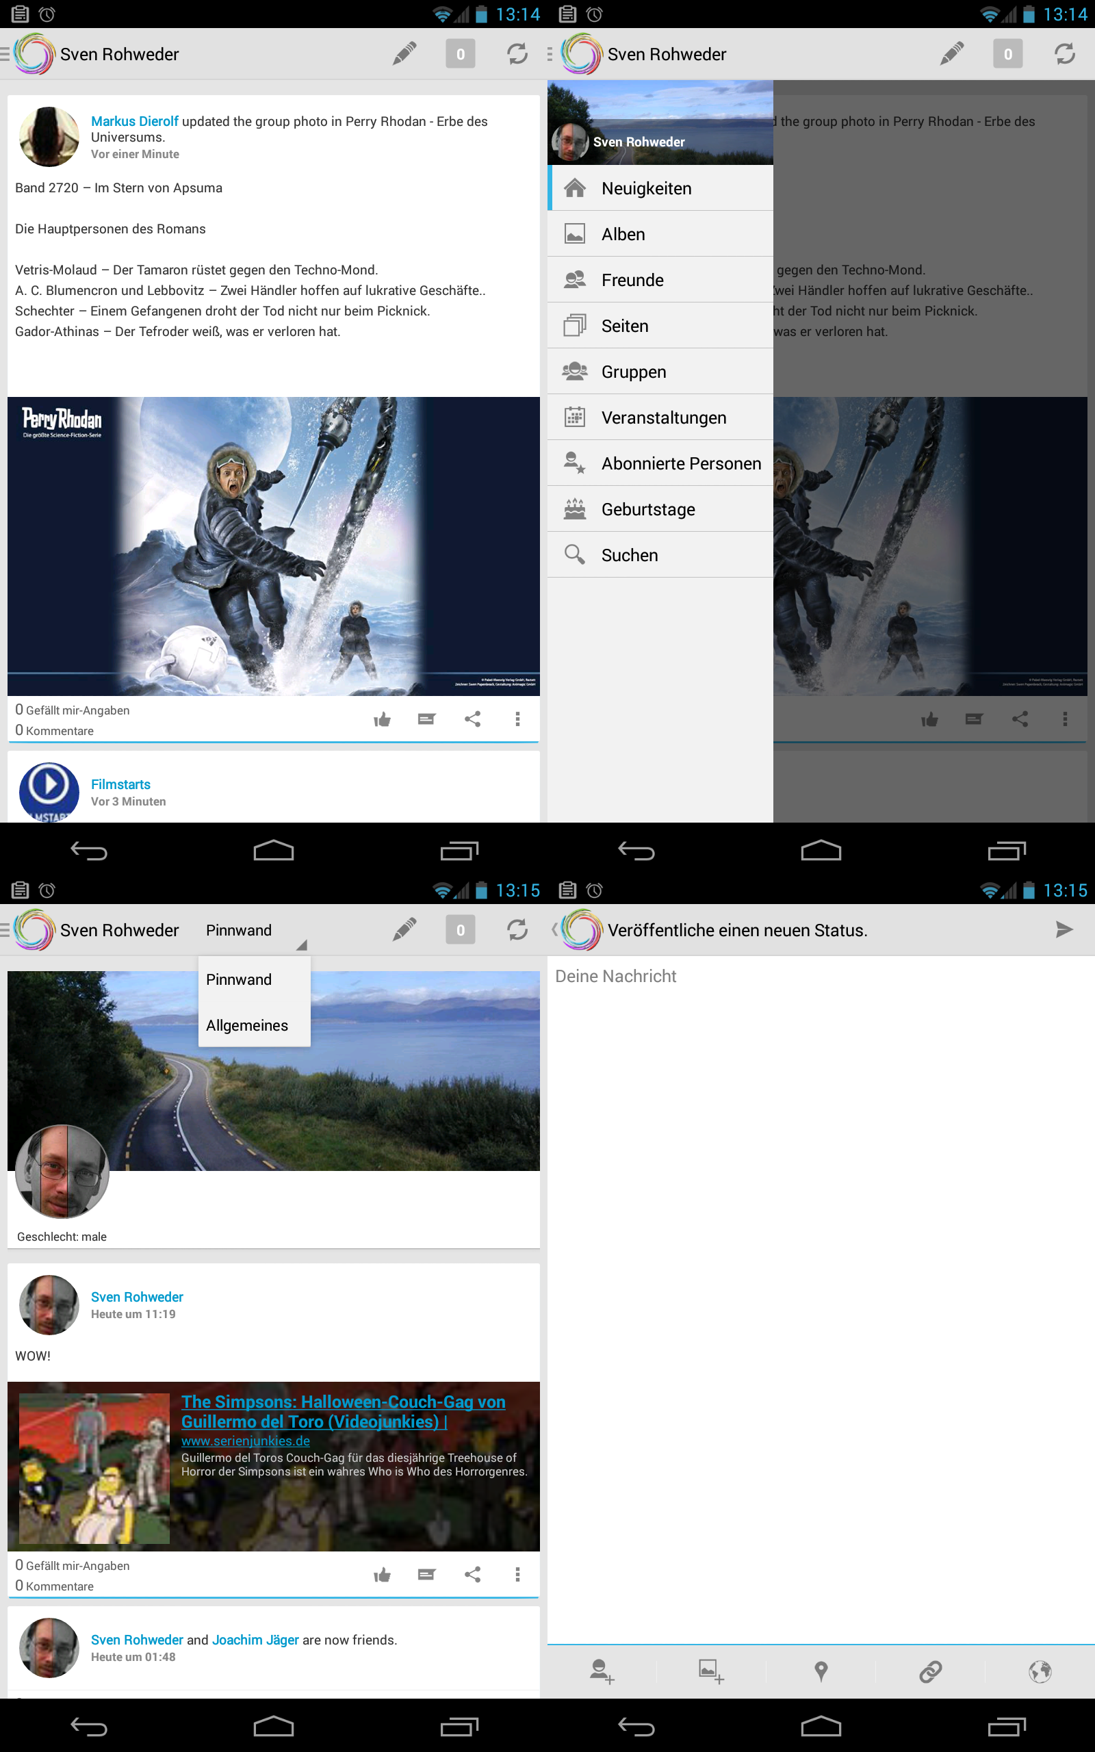Open Suchen in the navigation drawer
Viewport: 1095px width, 1752px height.
660,555
